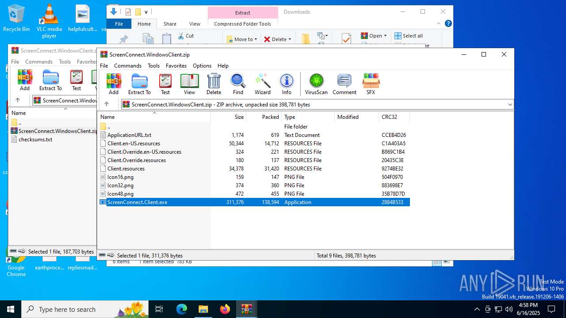Click Test in the background WinRAR window
The image size is (566, 318).
click(x=76, y=80)
